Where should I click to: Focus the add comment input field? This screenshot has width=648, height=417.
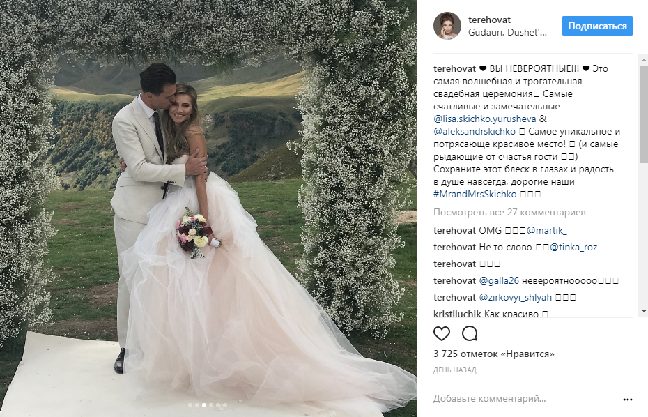point(525,399)
